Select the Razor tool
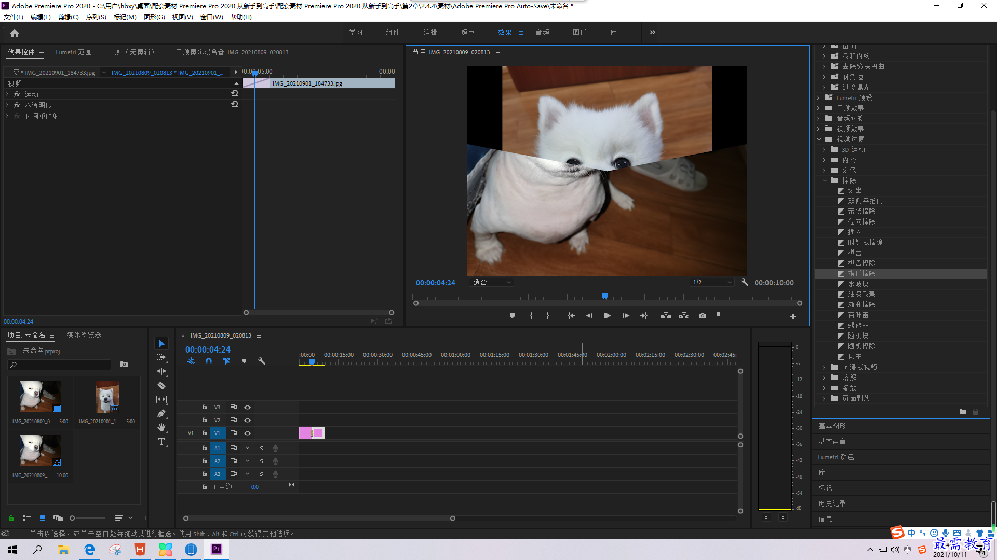Screen dimensions: 997x560 click(161, 385)
